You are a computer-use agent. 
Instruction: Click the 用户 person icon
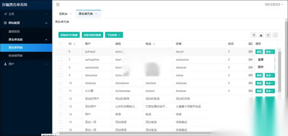point(5,64)
